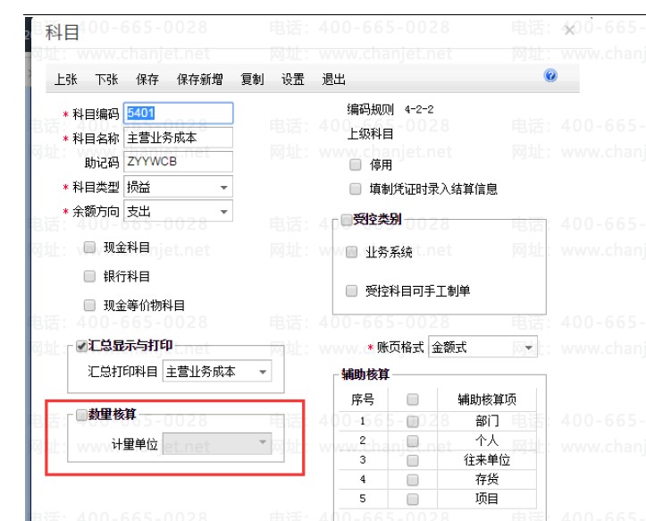
Task: Open the 余额方向 dropdown showing 支出
Action: click(x=178, y=211)
